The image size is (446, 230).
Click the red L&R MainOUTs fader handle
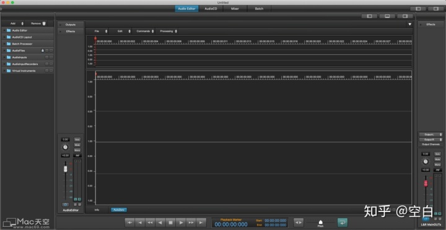pyautogui.click(x=426, y=184)
